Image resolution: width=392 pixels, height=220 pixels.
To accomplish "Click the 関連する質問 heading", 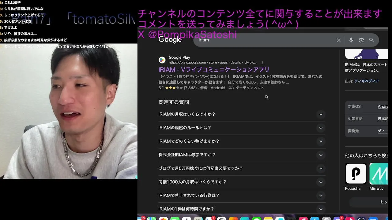I will point(174,102).
